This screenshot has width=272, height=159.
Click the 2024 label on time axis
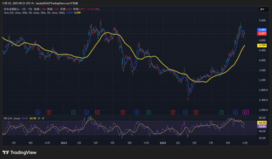tap(64, 143)
